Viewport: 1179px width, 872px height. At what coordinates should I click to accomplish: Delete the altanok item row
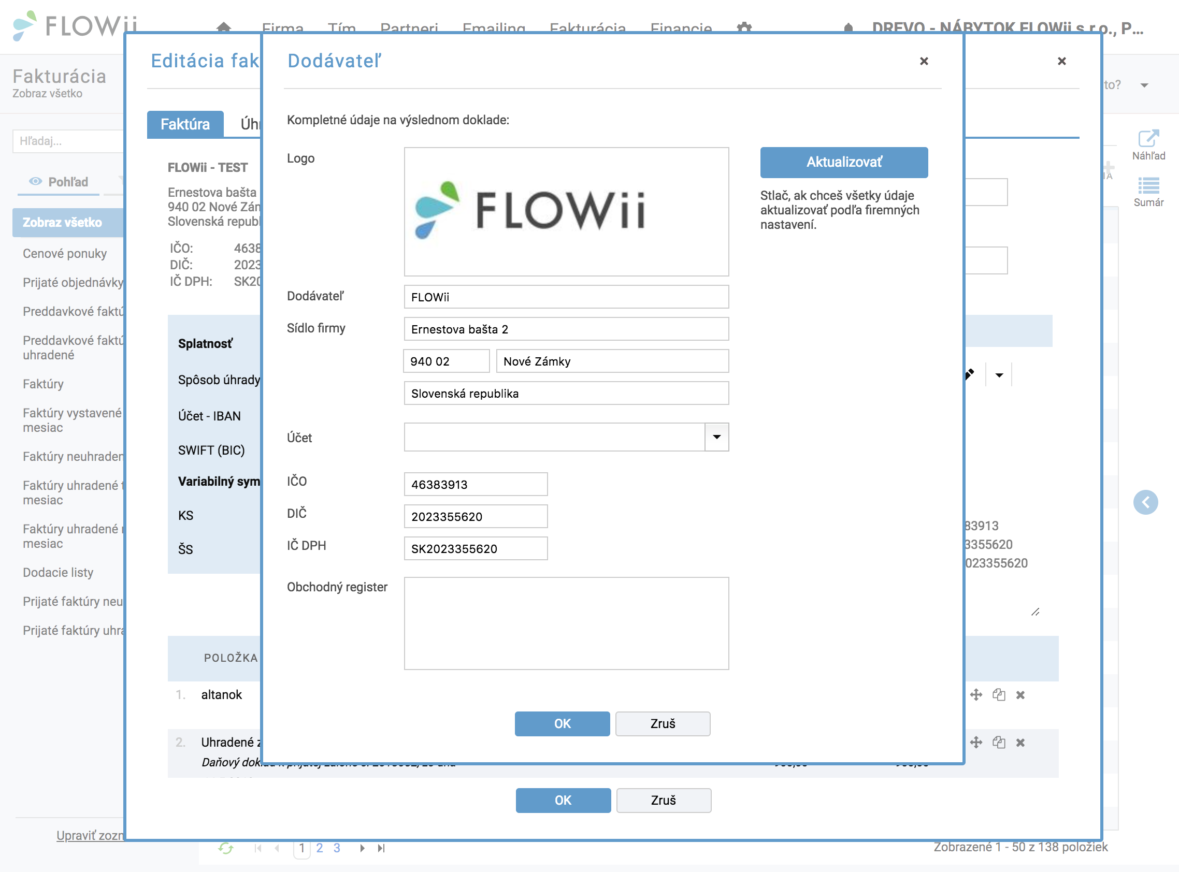click(x=1020, y=694)
